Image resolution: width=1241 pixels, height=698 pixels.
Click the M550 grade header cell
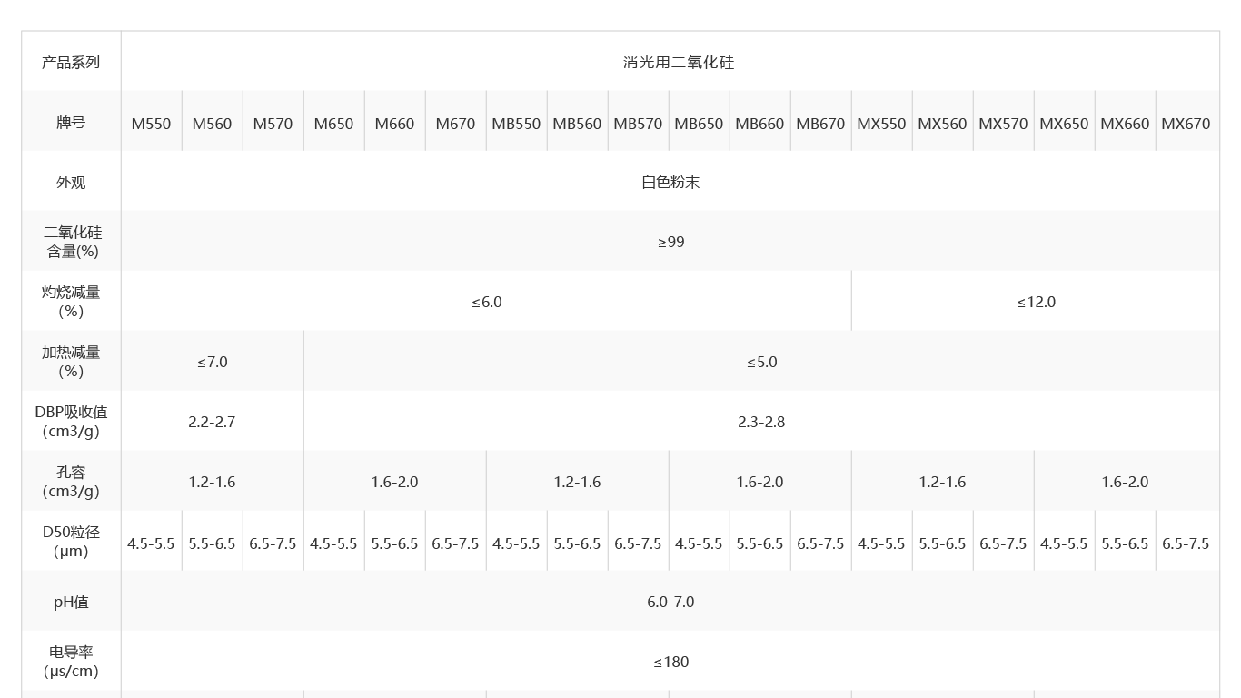click(151, 124)
